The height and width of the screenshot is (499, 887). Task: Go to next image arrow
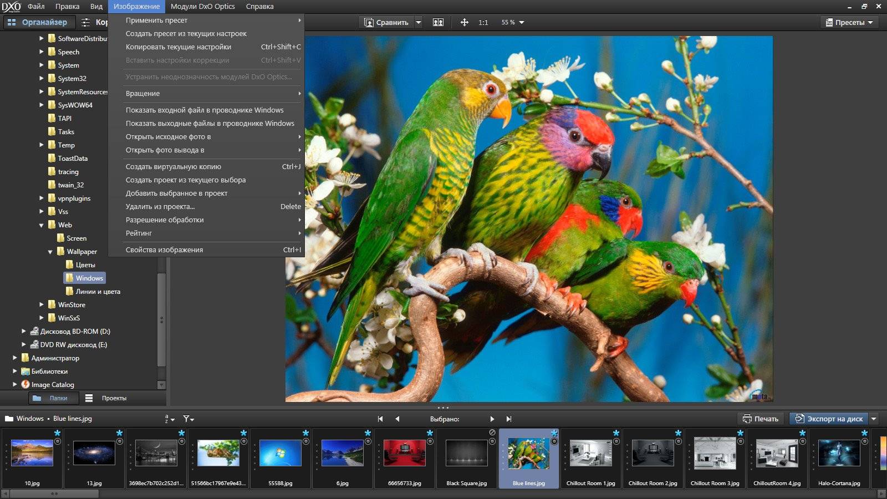click(492, 419)
